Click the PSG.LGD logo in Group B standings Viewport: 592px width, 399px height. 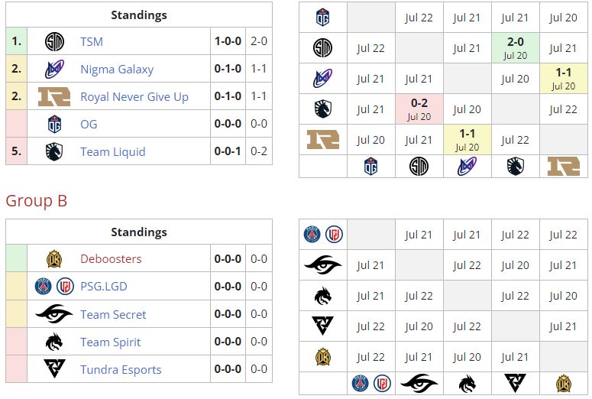pos(54,287)
